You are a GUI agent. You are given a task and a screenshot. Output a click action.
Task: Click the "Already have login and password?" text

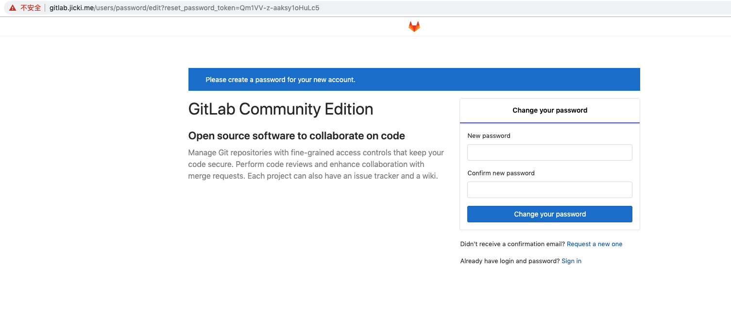510,261
